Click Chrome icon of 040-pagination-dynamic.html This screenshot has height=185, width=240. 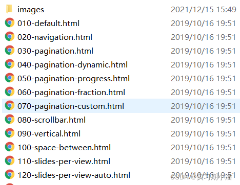pos(10,64)
